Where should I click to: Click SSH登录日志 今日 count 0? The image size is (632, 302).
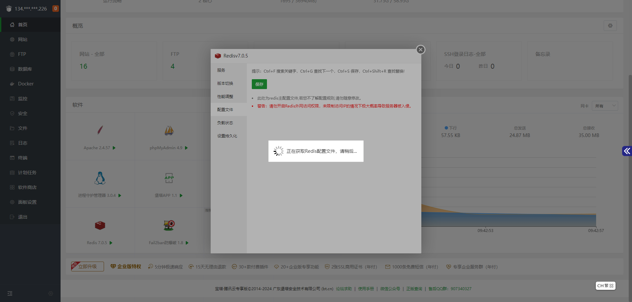point(458,66)
